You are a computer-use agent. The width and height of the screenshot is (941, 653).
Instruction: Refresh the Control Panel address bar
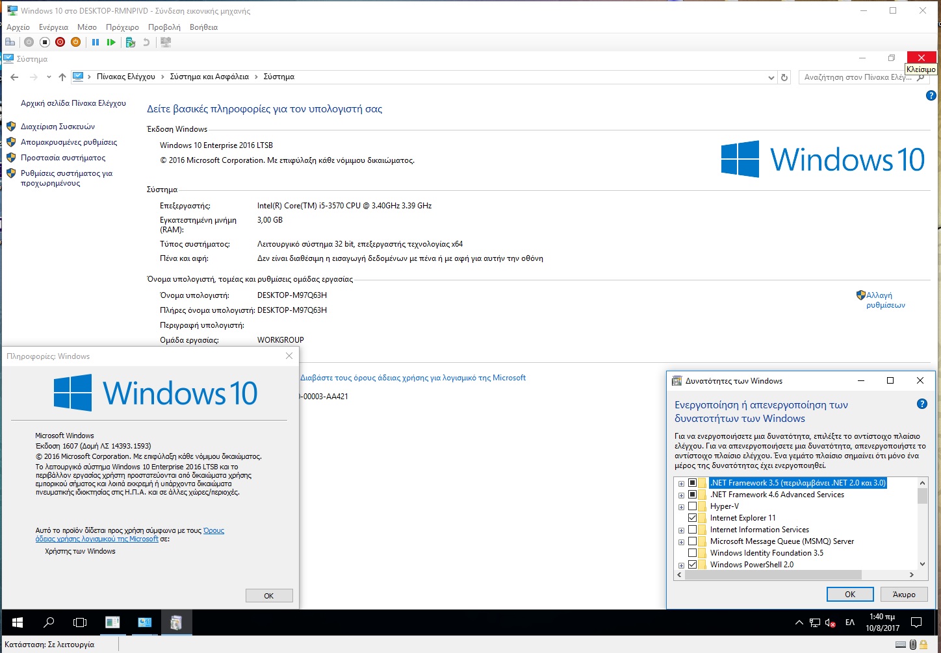(784, 77)
